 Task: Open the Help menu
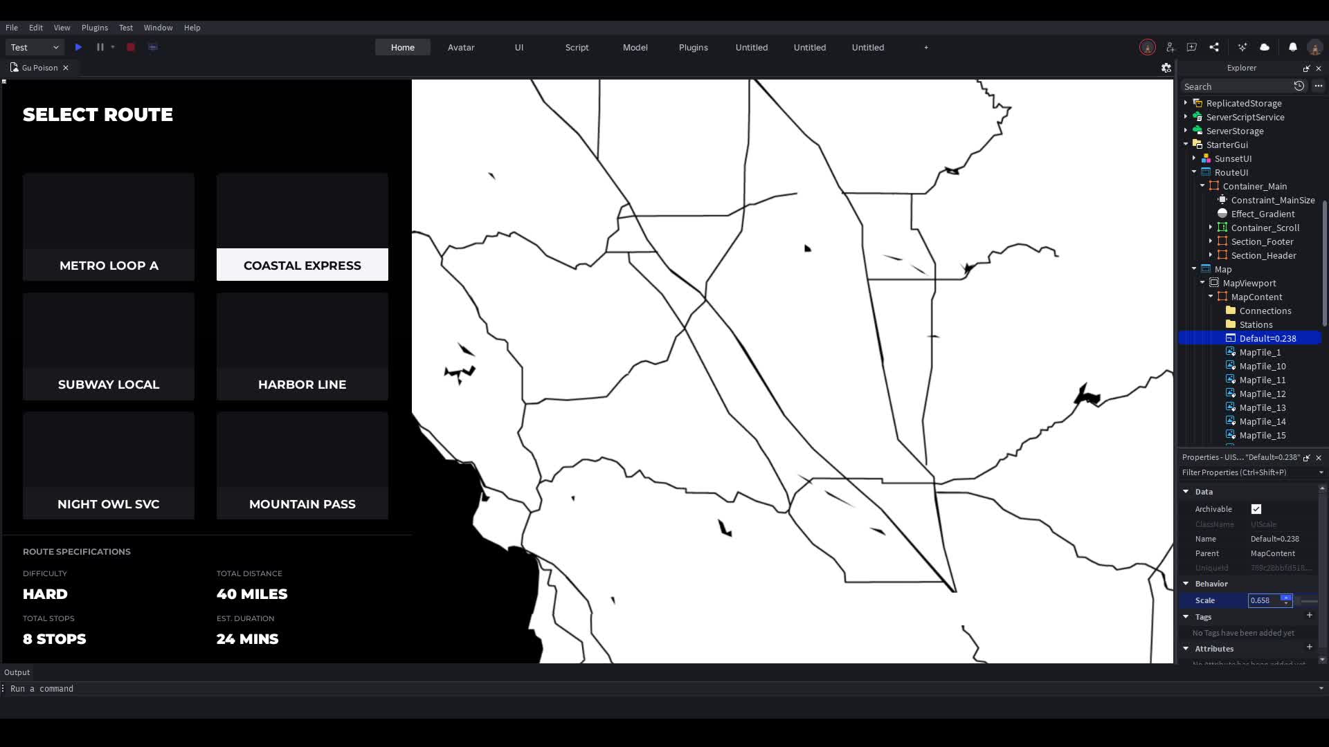(x=192, y=28)
